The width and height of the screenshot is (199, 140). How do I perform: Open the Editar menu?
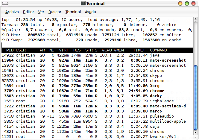pos(28,12)
